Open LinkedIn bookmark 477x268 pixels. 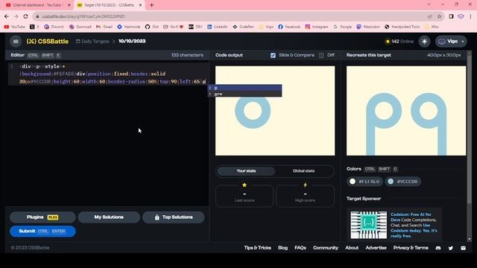click(217, 27)
